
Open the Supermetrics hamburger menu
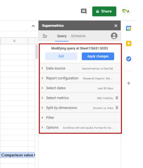45,36
